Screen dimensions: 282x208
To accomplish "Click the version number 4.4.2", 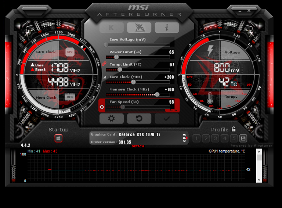I will coord(25,145).
